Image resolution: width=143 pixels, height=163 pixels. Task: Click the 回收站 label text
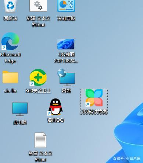10,18
